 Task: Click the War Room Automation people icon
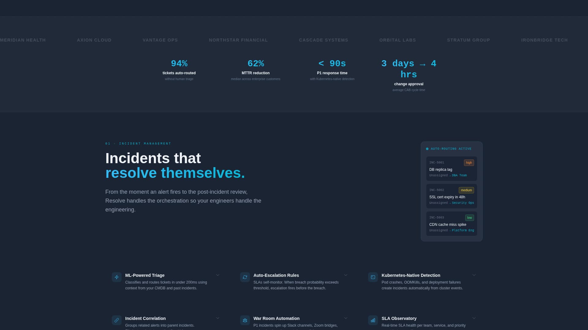[245, 320]
